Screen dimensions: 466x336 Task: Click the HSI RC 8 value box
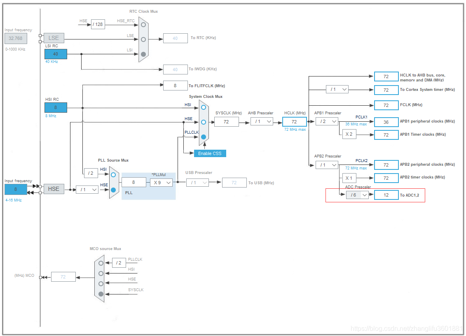click(x=56, y=107)
